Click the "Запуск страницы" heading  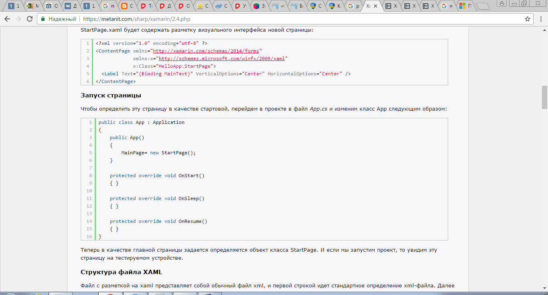(111, 95)
